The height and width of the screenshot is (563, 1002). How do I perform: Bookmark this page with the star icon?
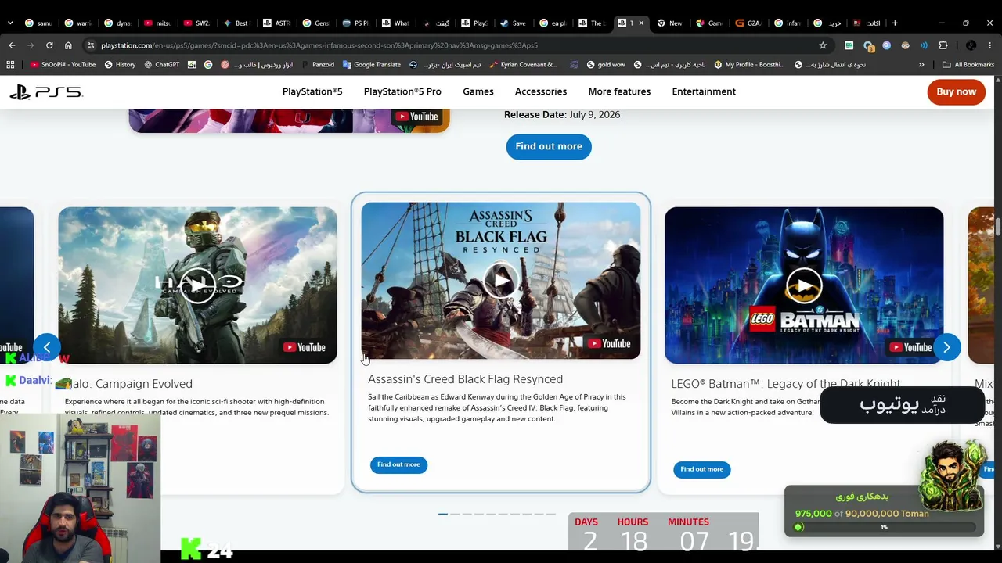823,45
